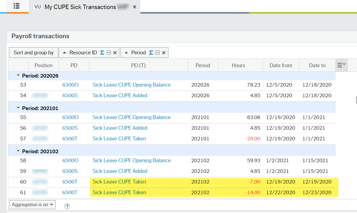Open the Aggregation is on dropdown
This screenshot has width=357, height=213.
point(32,205)
